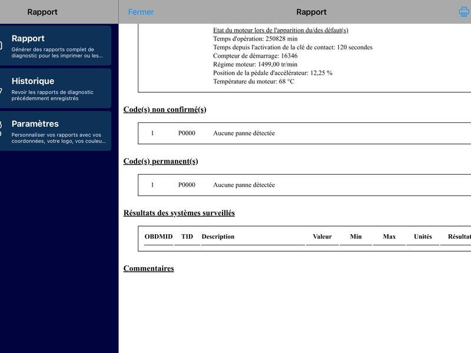The image size is (471, 353).
Task: Click the Valeur column header
Action: 322,237
